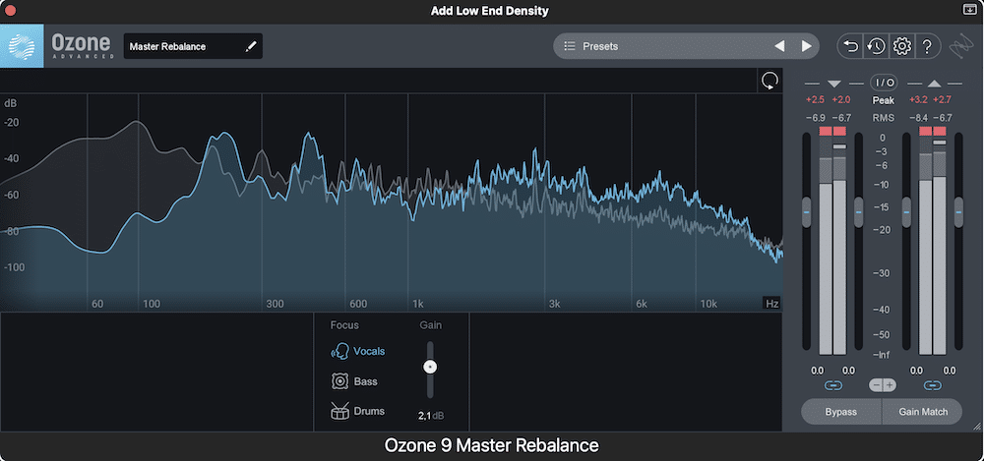
Task: Click the Bass speaker icon
Action: [x=339, y=381]
